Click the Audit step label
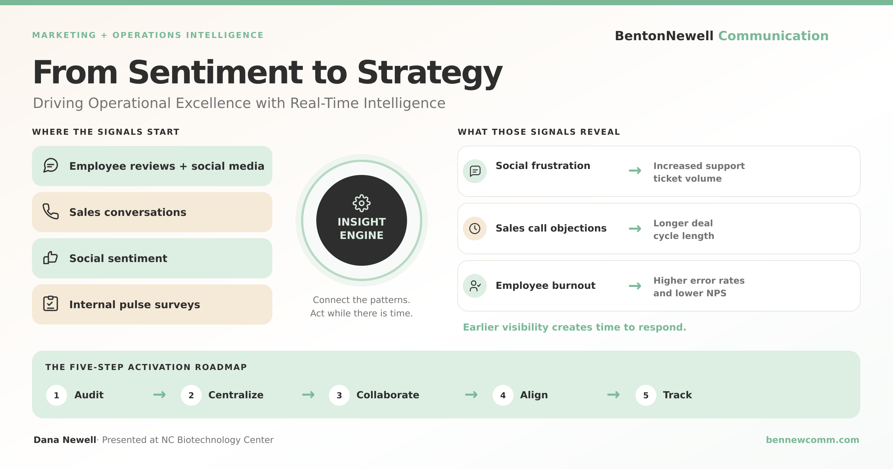This screenshot has width=893, height=469. [x=89, y=395]
